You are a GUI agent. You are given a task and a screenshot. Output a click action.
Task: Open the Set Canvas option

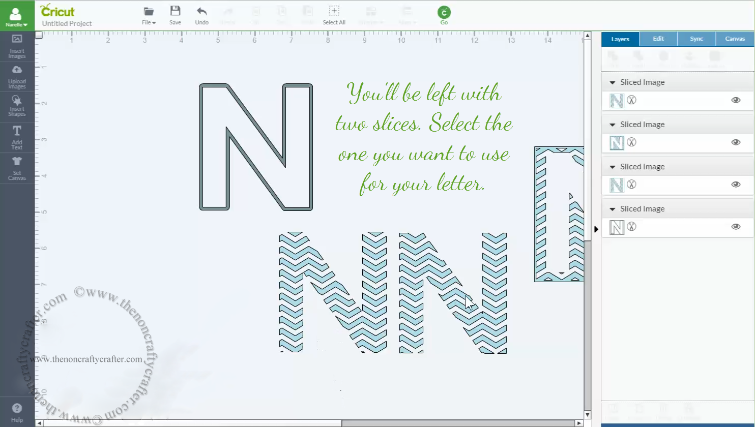pyautogui.click(x=17, y=168)
